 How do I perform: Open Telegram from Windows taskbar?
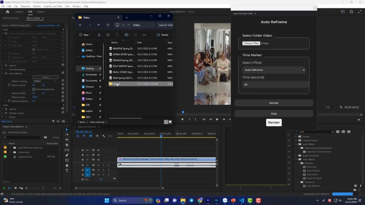(191, 200)
